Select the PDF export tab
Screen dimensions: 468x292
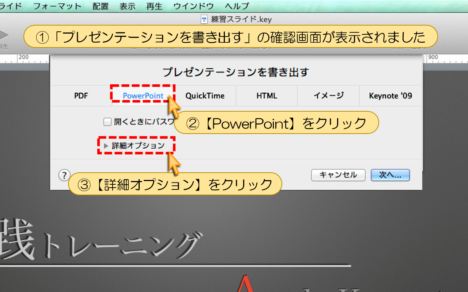click(x=81, y=96)
